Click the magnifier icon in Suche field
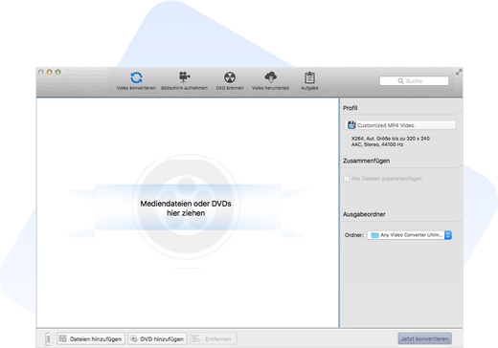This screenshot has height=348, width=498. tap(400, 81)
